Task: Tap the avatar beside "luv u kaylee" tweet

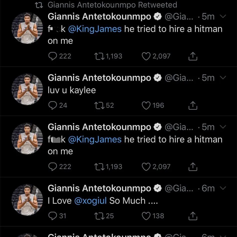Action: click(27, 89)
